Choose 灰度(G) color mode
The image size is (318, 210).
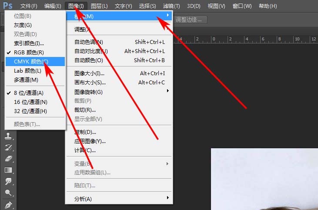[x=35, y=25]
